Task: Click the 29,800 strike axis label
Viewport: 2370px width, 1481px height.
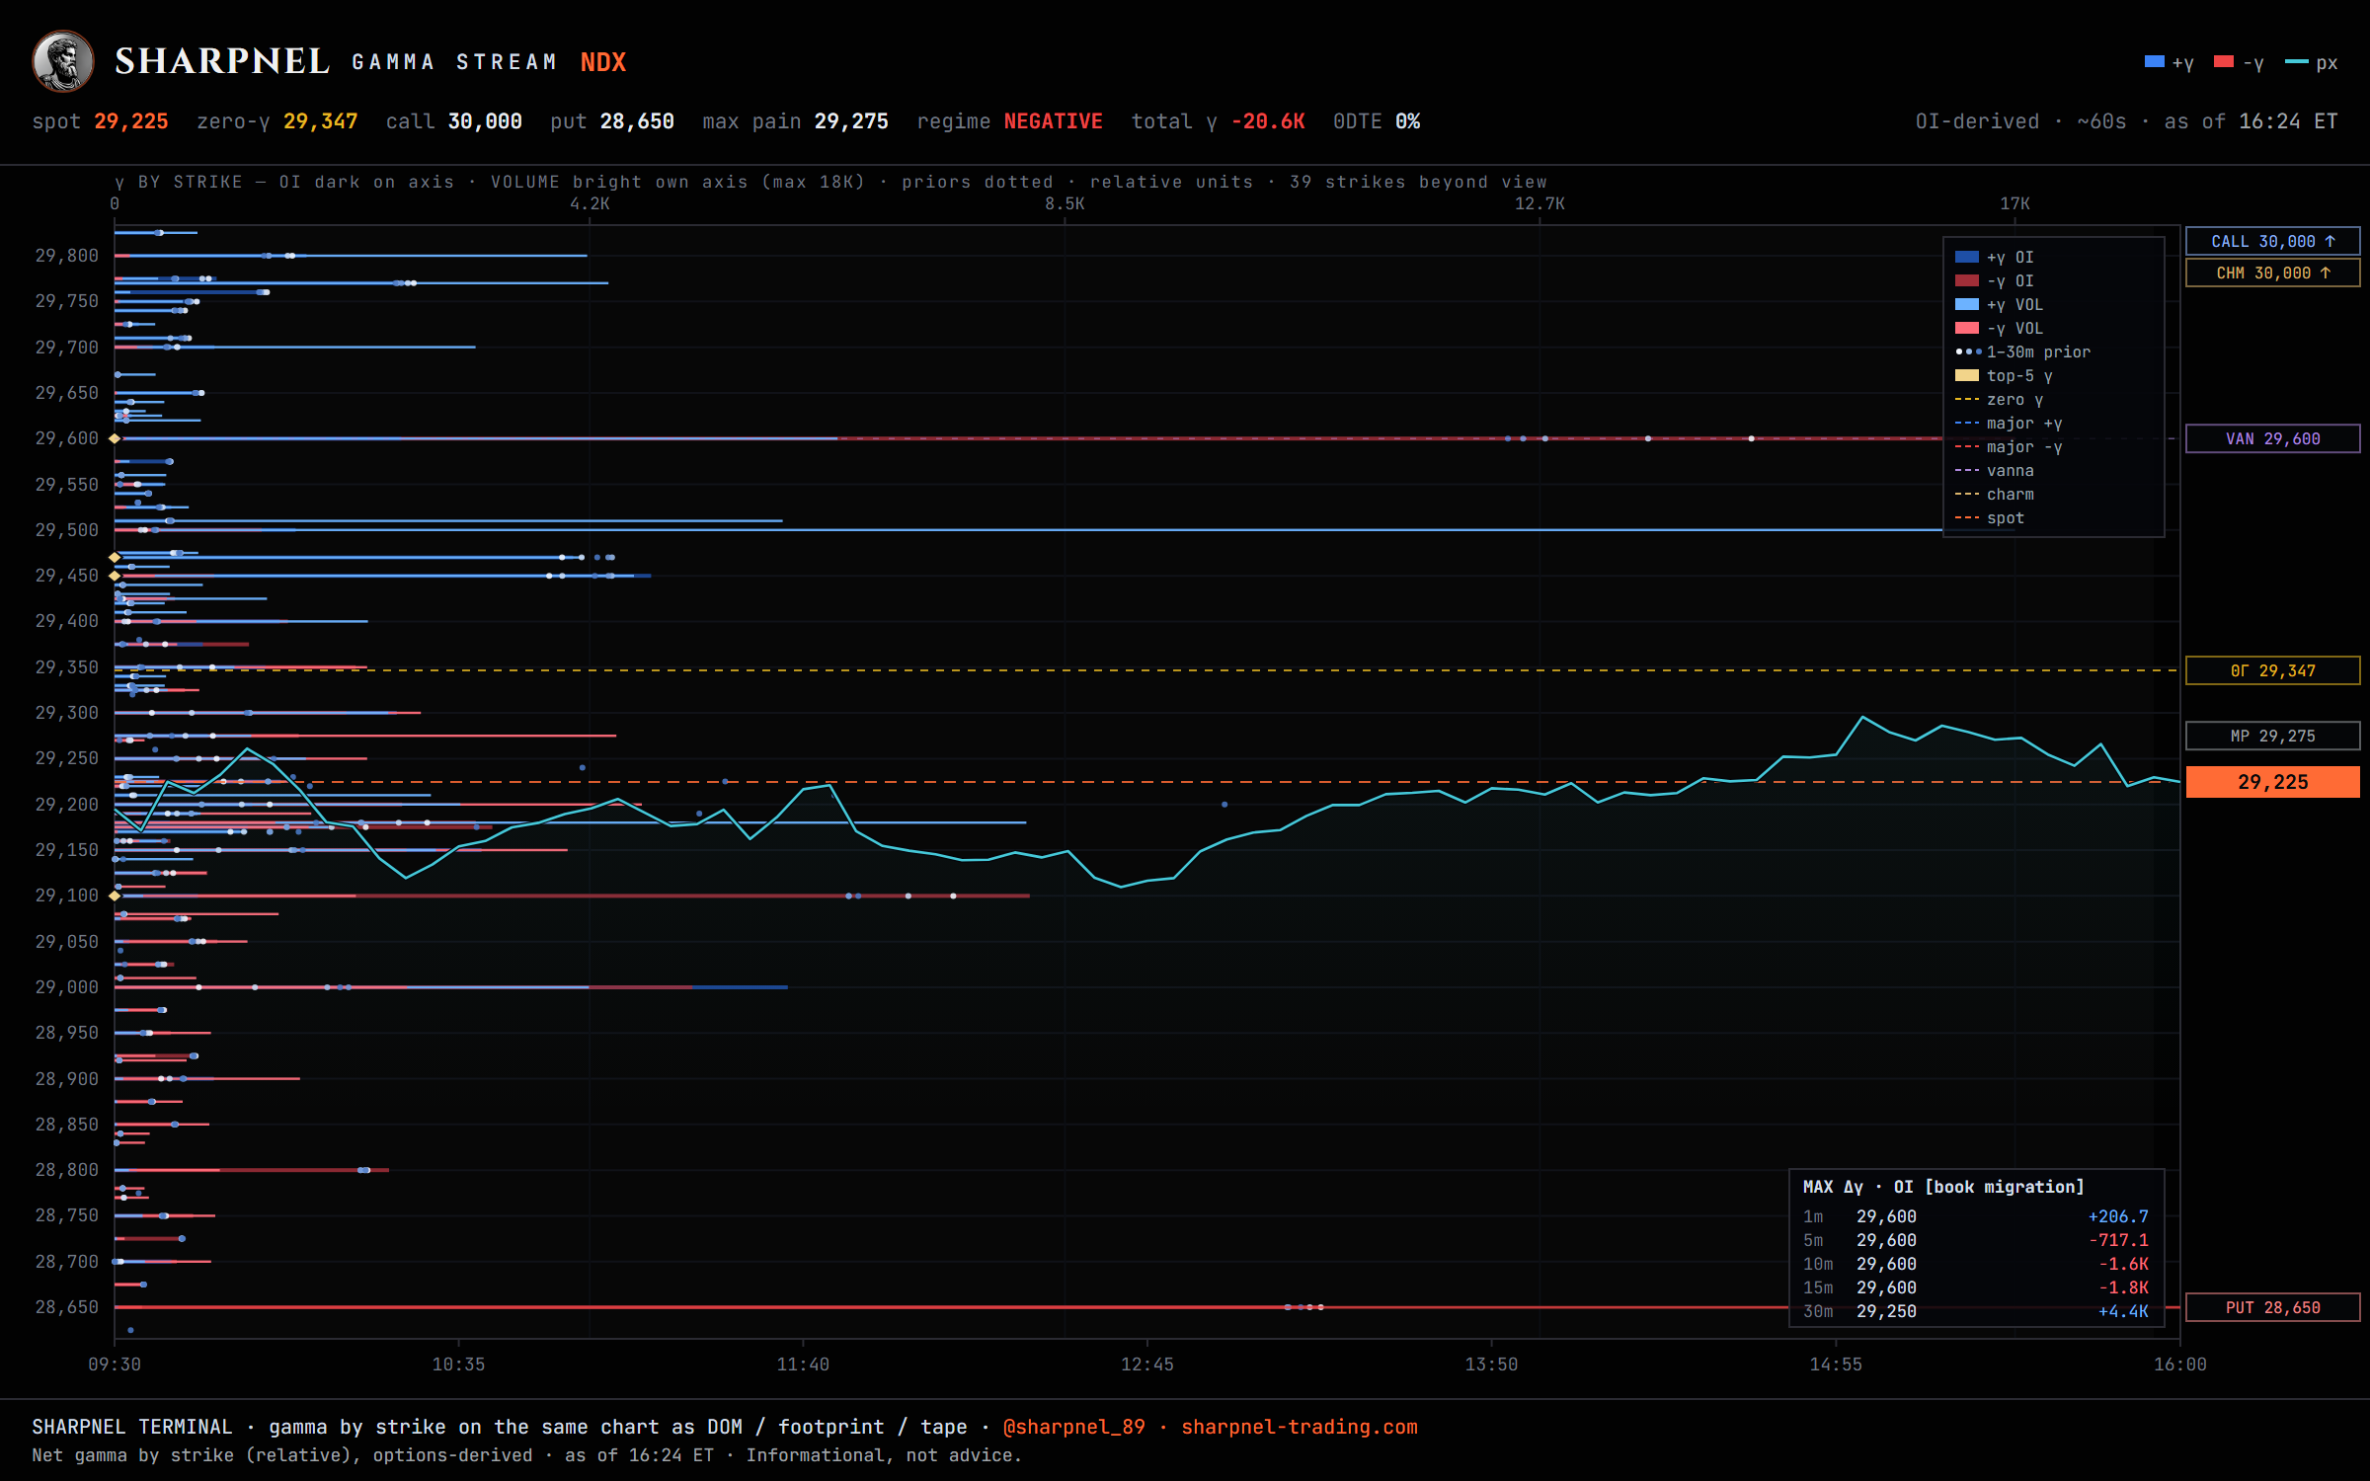Action: (67, 256)
